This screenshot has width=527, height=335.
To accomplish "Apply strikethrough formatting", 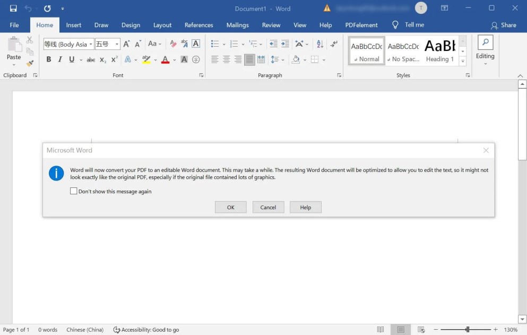I will (90, 59).
